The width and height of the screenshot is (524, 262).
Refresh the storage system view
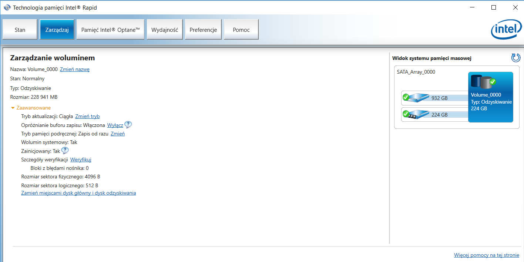(x=515, y=58)
